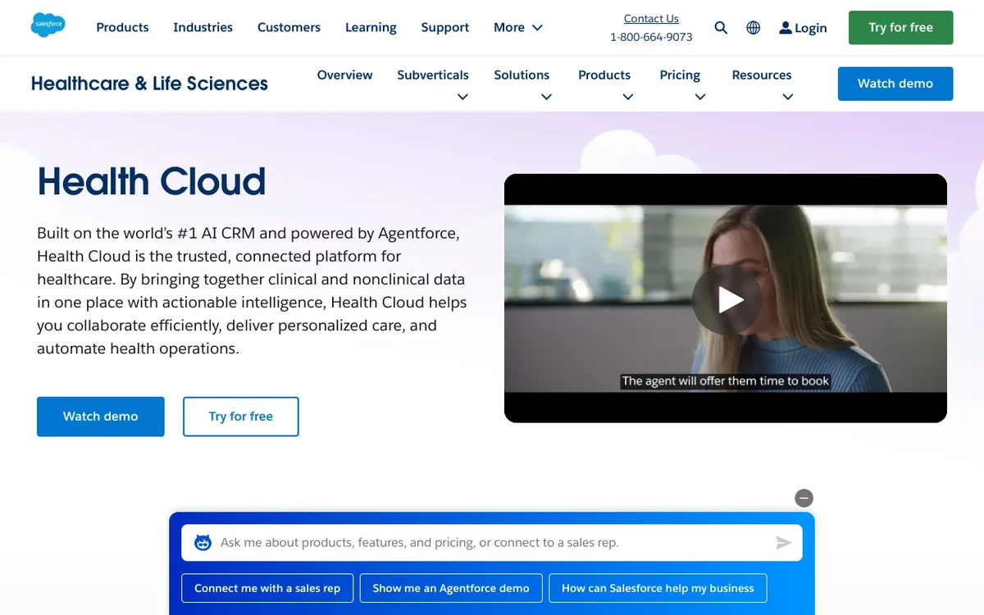Click the Login person icon
Viewport: 984px width, 615px height.
click(x=786, y=28)
